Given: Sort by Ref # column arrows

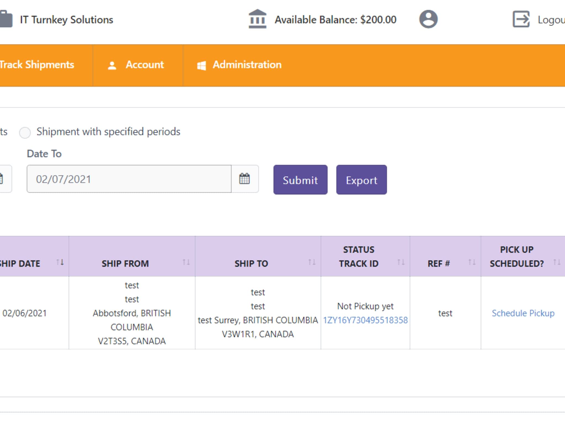Looking at the screenshot, I should (472, 262).
